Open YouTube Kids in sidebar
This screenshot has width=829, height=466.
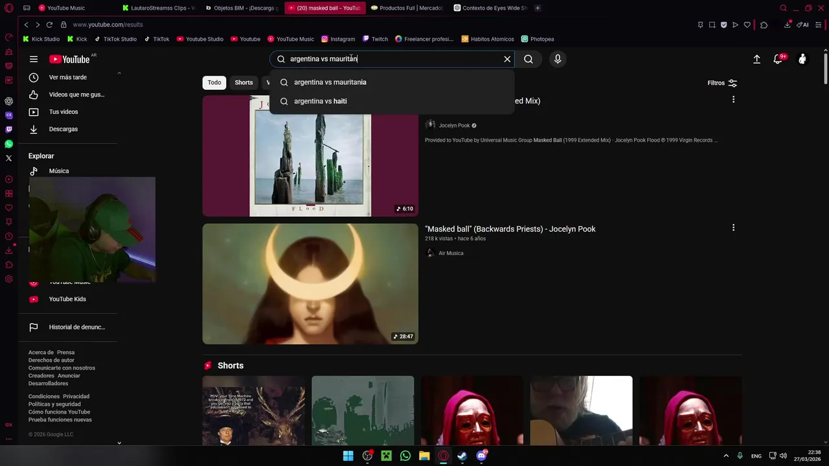coord(67,299)
